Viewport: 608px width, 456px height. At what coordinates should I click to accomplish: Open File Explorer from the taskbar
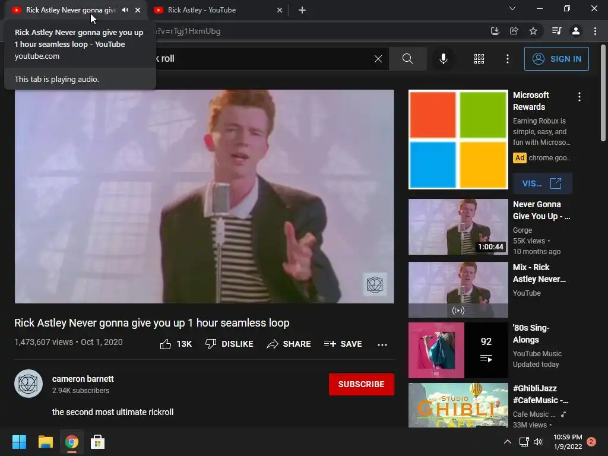(45, 442)
